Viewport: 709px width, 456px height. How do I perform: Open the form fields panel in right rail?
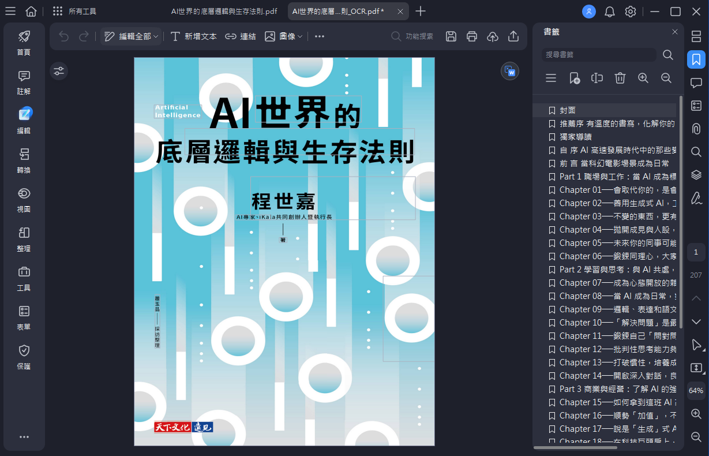point(696,106)
